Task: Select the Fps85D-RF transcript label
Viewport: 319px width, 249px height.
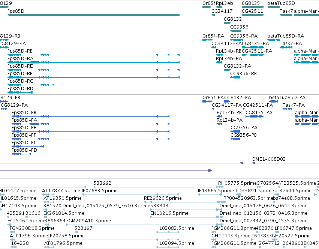Action: pos(20,74)
